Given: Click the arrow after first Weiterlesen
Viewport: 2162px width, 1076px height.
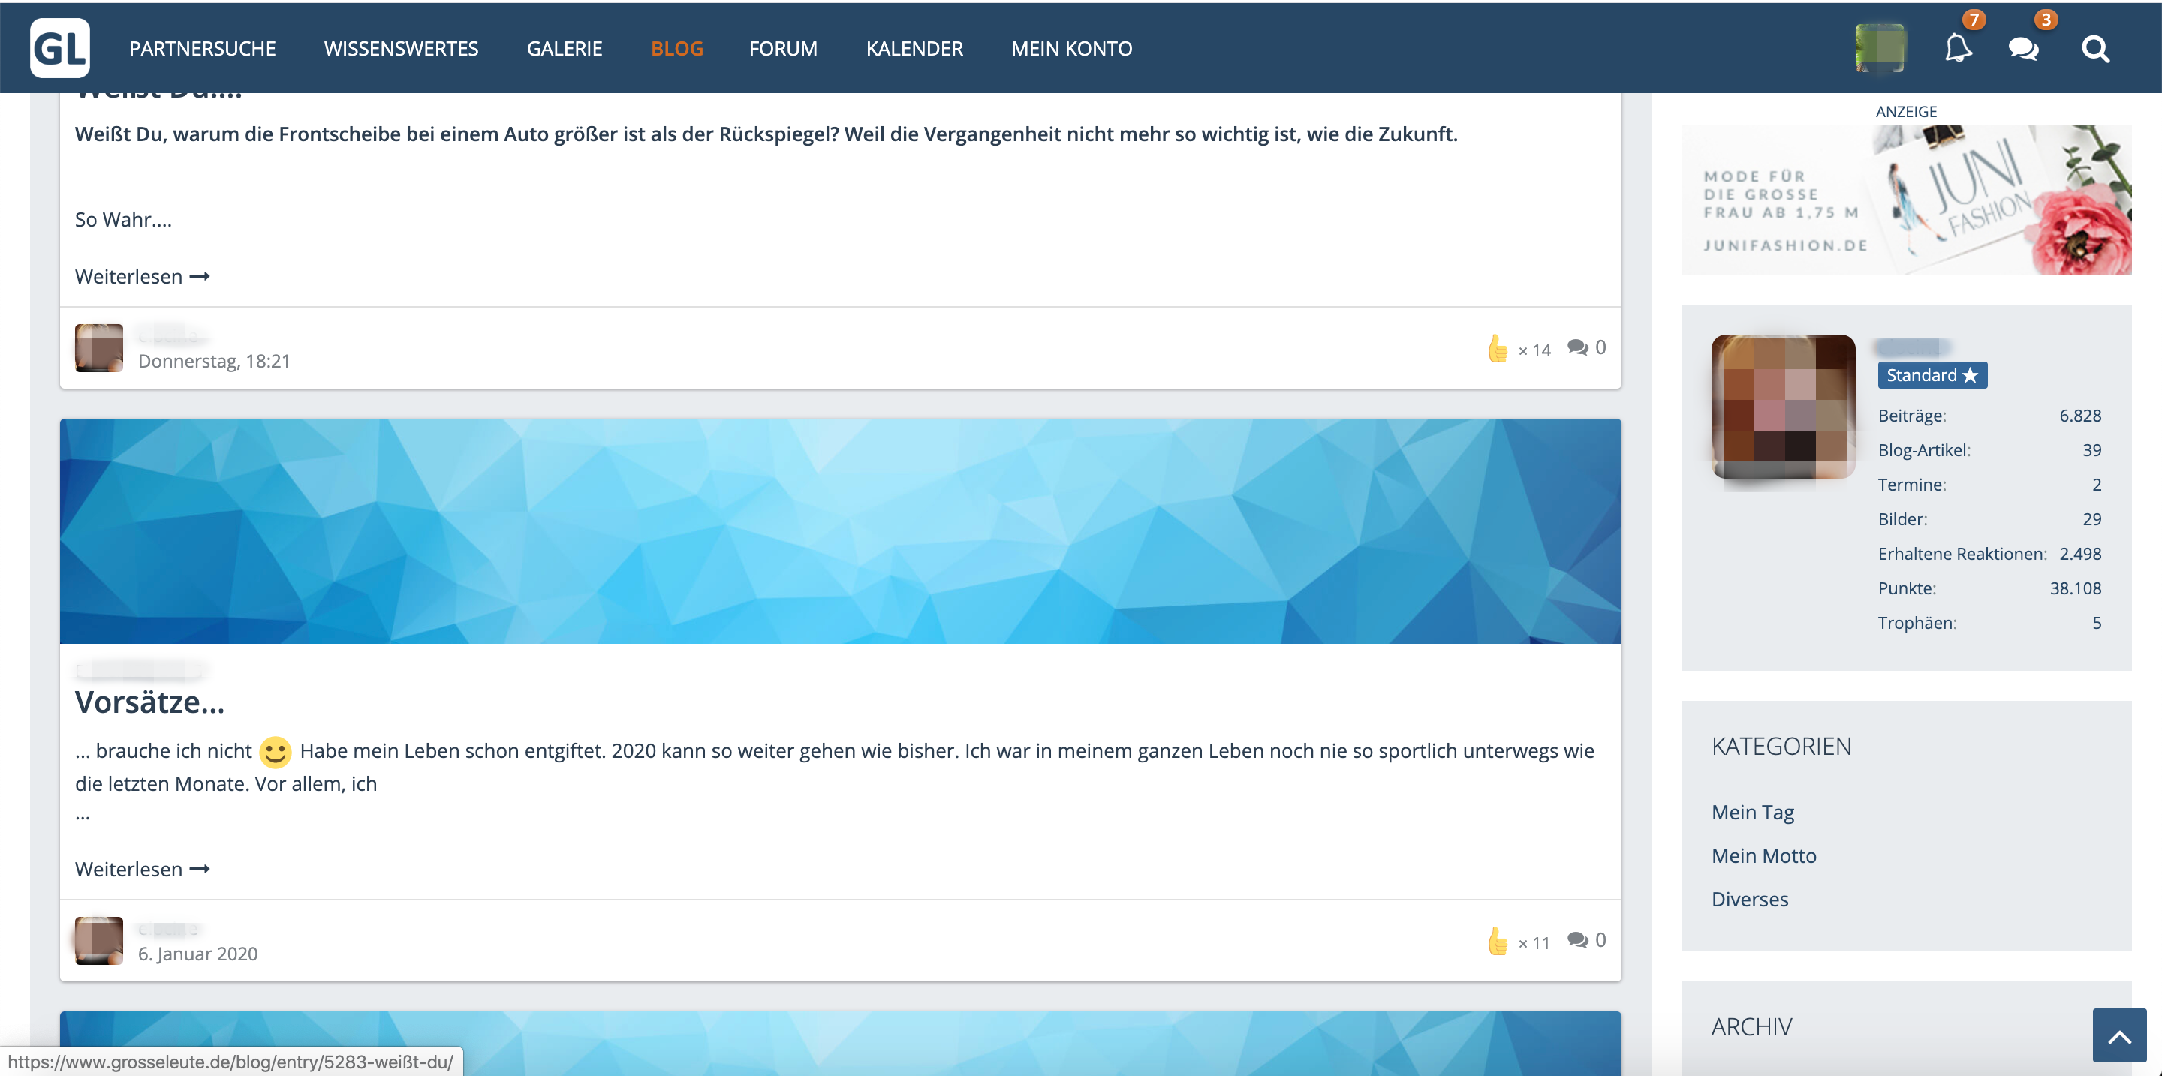Looking at the screenshot, I should click(x=200, y=277).
